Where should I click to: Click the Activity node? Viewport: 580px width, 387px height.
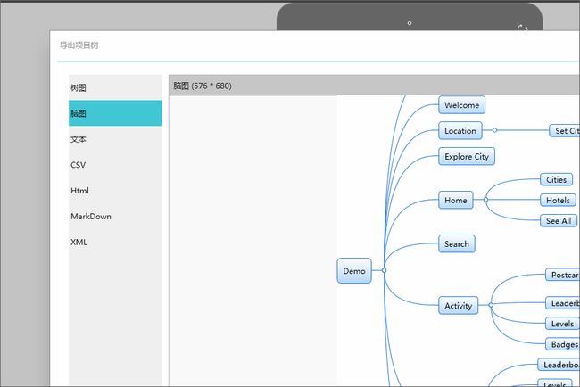(459, 306)
